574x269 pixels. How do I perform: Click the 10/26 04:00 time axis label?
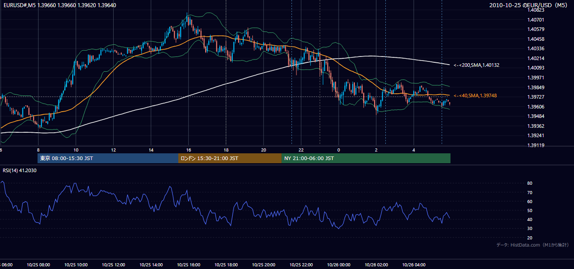(414, 265)
